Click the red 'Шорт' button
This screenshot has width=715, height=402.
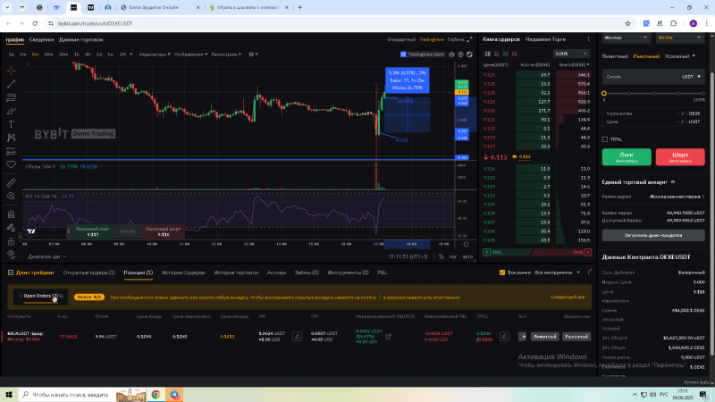click(x=680, y=157)
